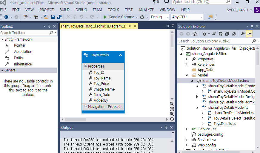Click the Search Toolbox input field
The height and width of the screenshot is (153, 260).
point(24,33)
